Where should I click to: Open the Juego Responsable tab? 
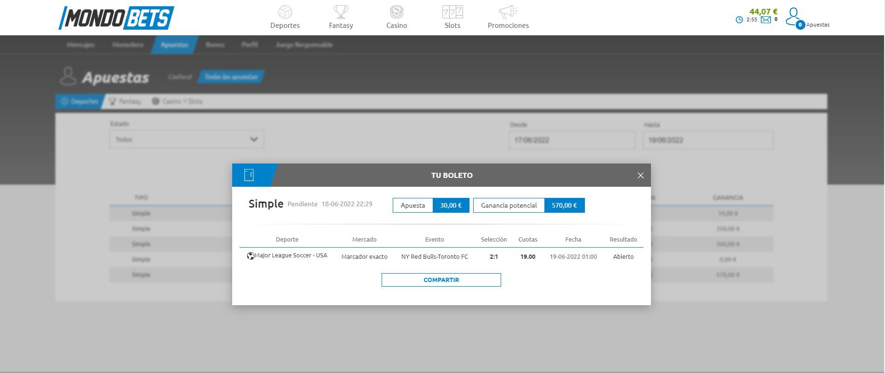(x=304, y=45)
